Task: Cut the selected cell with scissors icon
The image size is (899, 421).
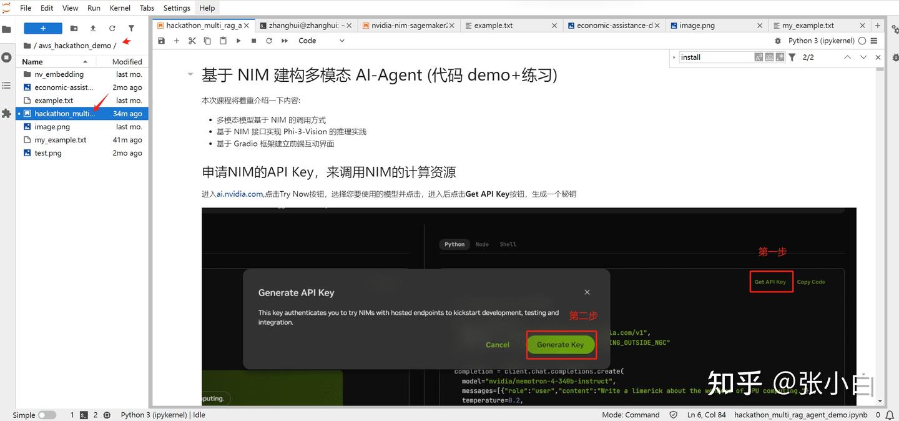Action: 192,41
